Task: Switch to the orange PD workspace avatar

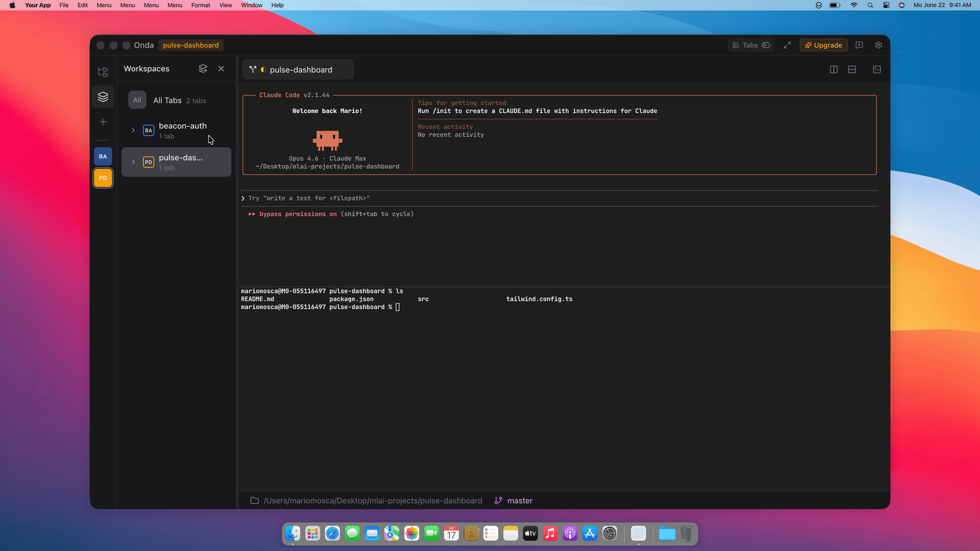Action: [103, 178]
